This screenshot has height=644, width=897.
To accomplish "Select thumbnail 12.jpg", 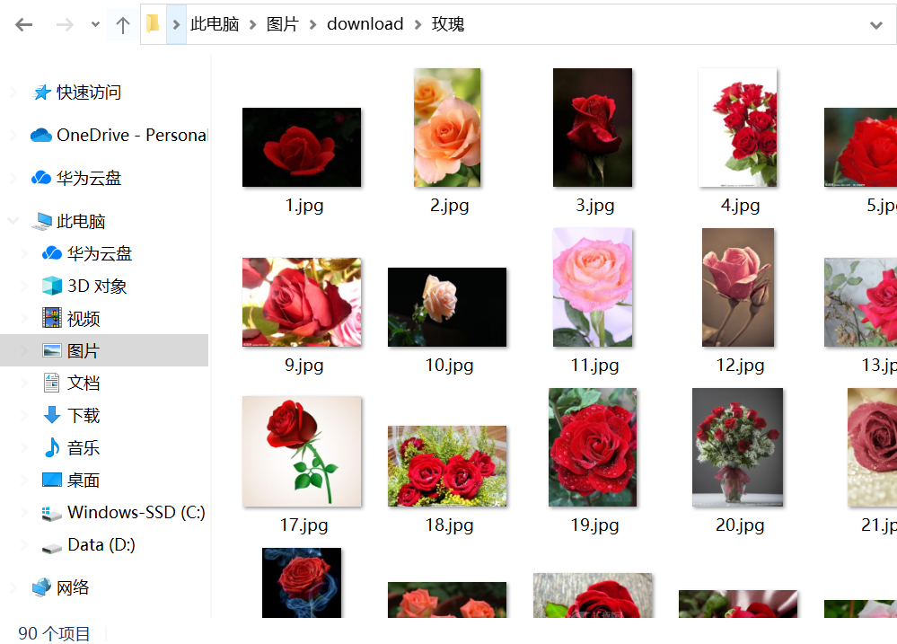I will coord(738,287).
